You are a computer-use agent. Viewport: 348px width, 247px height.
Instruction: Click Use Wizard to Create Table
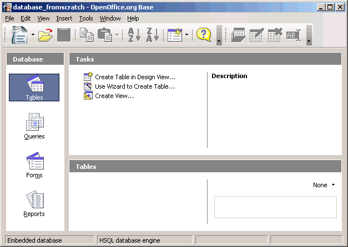pos(129,86)
